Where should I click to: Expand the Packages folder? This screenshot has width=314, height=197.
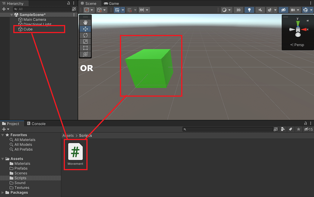[x=3, y=192]
